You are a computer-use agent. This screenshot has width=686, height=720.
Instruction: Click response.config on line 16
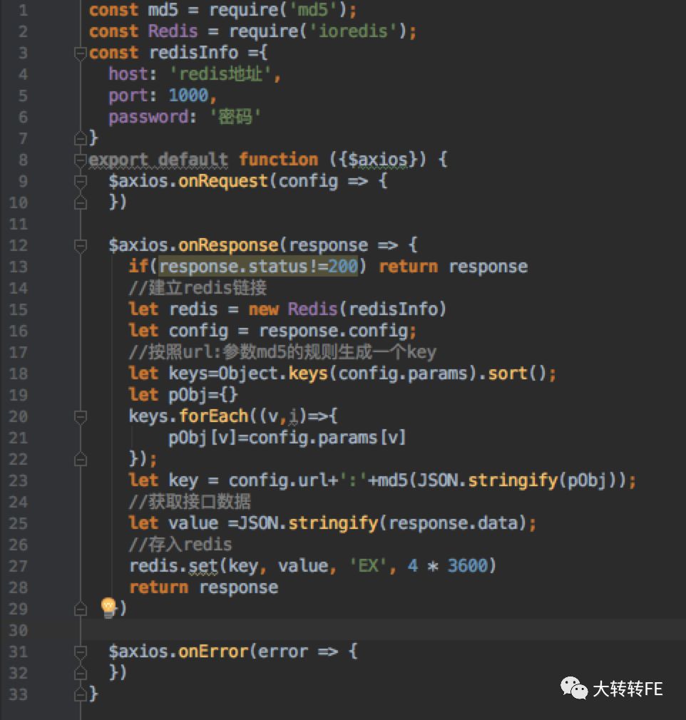point(334,331)
